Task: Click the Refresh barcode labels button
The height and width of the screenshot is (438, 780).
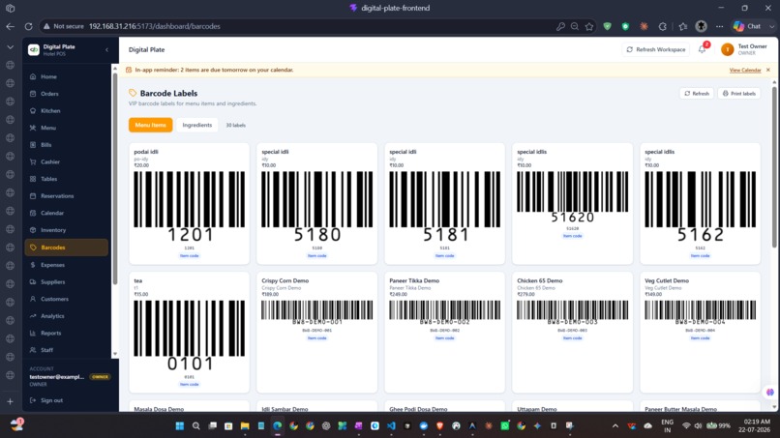Action: pyautogui.click(x=697, y=94)
